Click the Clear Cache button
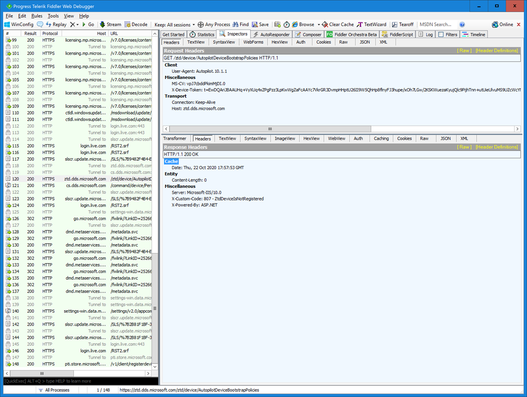Viewport: 527px width, 397px height. pos(338,24)
